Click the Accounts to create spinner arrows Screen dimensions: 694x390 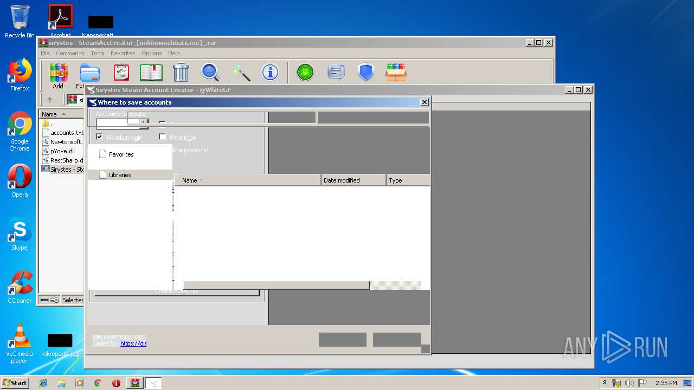click(x=144, y=123)
